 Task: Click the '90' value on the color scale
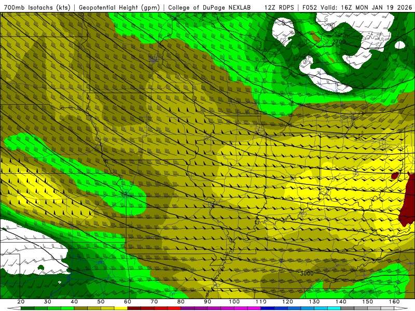click(x=208, y=302)
